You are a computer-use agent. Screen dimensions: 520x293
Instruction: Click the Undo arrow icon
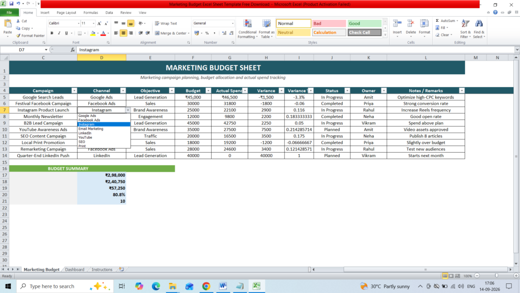pyautogui.click(x=19, y=4)
